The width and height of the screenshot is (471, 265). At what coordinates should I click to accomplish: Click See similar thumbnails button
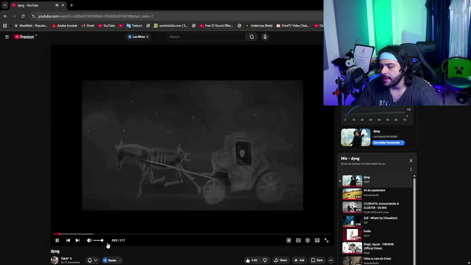coord(388,143)
